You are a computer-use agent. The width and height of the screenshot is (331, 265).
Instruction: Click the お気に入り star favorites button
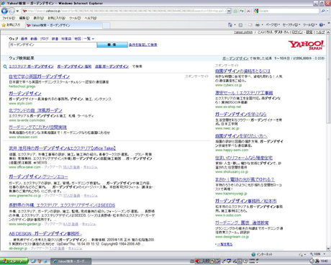coord(11,25)
